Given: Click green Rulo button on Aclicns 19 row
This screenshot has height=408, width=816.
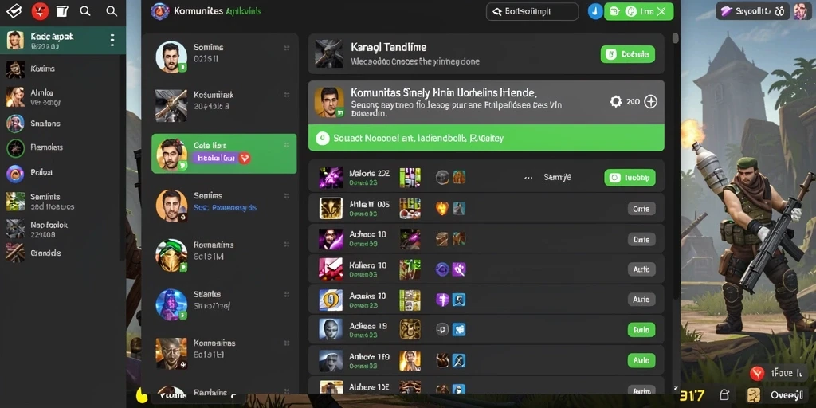Looking at the screenshot, I should [x=641, y=330].
